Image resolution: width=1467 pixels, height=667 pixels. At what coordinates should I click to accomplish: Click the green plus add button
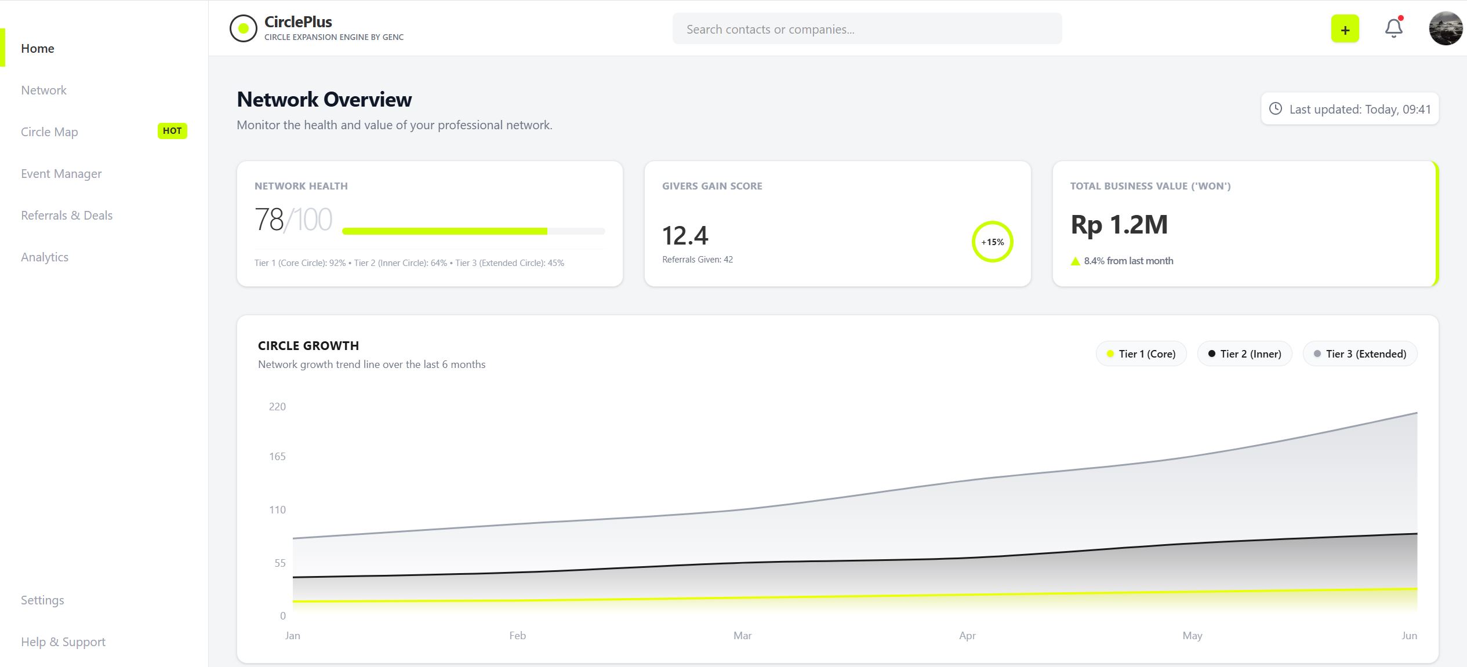1345,28
